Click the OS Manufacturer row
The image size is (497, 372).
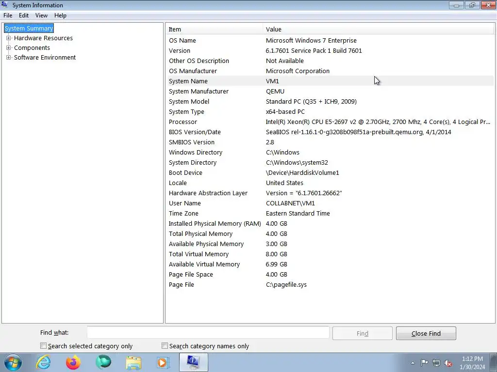point(330,71)
